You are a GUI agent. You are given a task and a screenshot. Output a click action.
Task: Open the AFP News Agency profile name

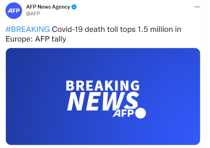(48, 7)
